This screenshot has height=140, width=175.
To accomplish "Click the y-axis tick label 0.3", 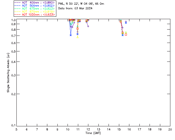I will (x=13, y=75).
